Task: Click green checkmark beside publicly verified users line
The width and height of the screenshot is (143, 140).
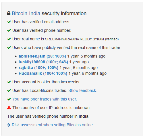Action: (9, 48)
